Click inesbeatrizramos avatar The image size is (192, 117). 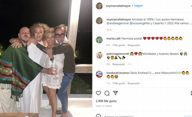[x=99, y=74]
